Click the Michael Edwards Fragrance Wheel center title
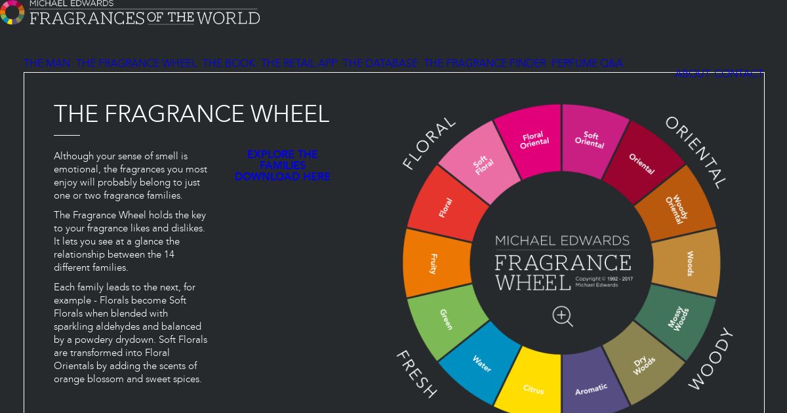787x413 pixels. click(562, 262)
